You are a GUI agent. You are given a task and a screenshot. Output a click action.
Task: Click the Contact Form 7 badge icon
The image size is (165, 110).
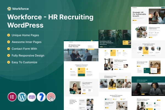tap(41, 97)
